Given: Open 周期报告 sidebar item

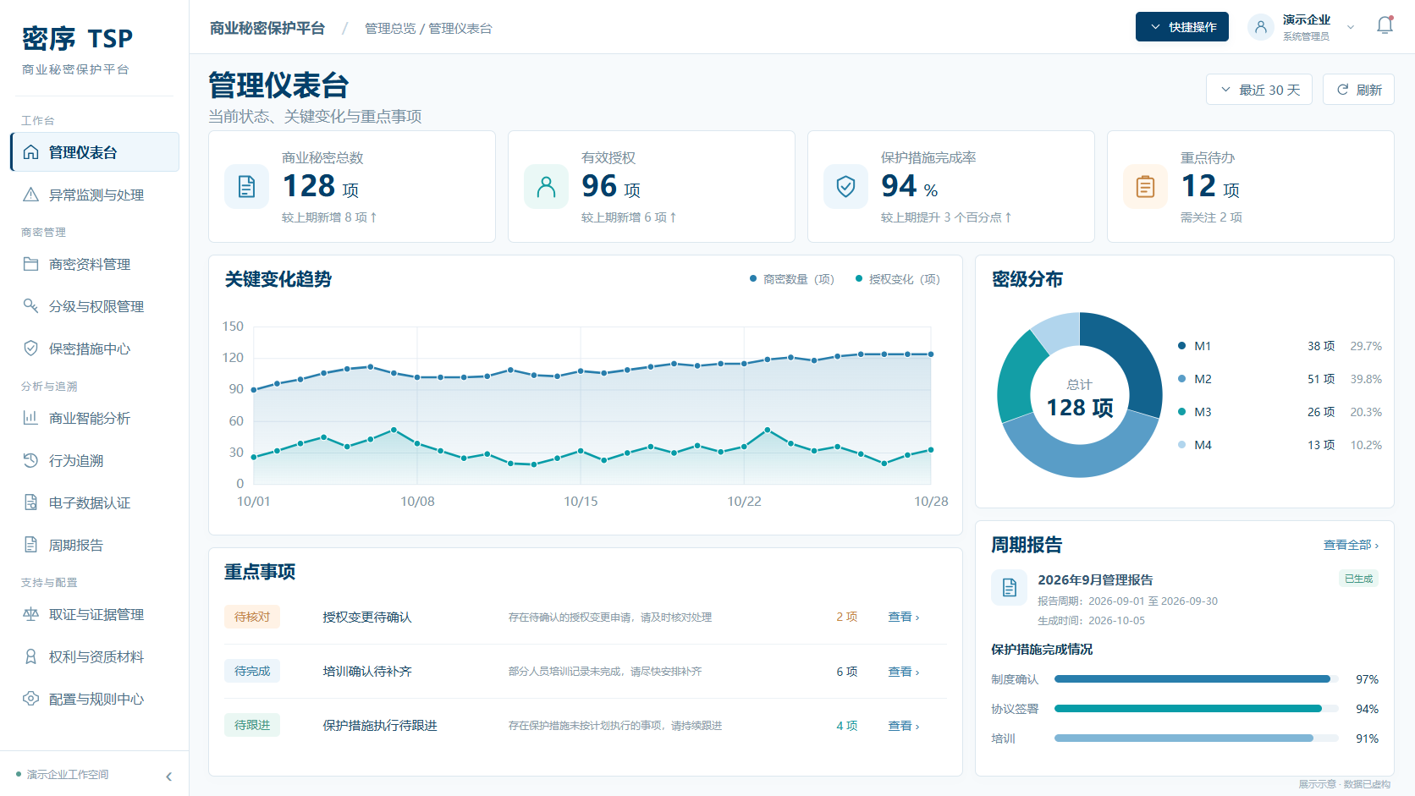Looking at the screenshot, I should 95,545.
